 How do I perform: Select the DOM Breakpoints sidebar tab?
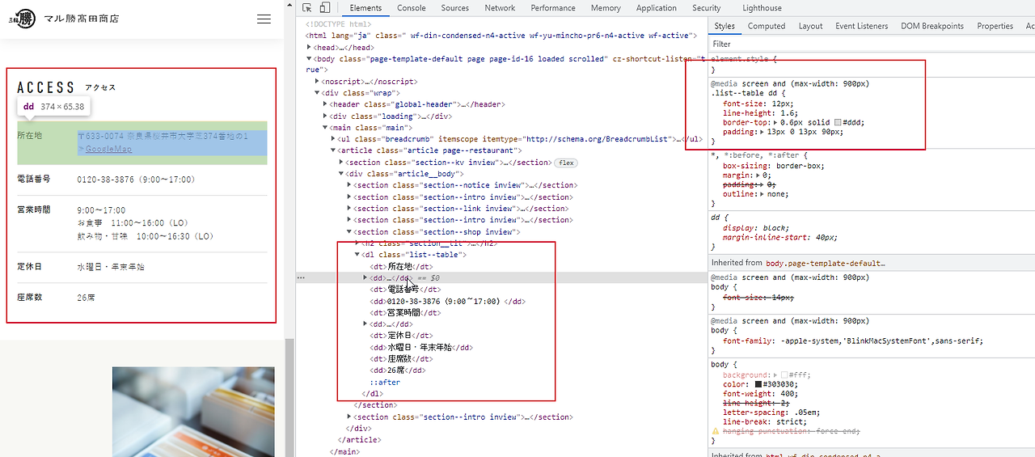pos(932,26)
